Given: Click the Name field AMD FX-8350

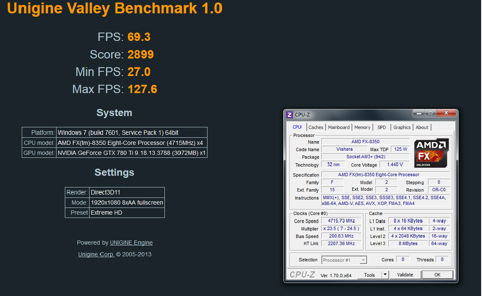Looking at the screenshot, I should pyautogui.click(x=366, y=142).
